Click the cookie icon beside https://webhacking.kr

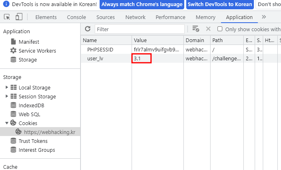18,132
